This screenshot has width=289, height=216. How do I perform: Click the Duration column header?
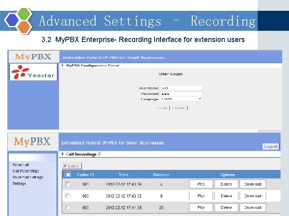161,175
